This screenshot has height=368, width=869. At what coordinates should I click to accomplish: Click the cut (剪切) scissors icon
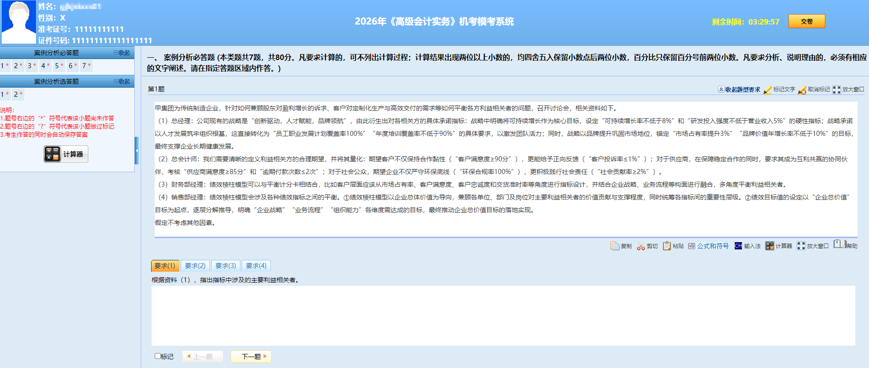641,246
